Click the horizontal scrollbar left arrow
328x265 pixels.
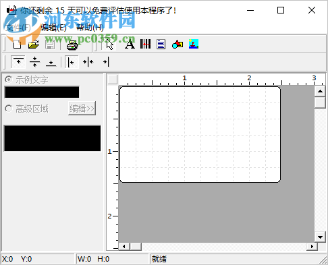click(124, 246)
